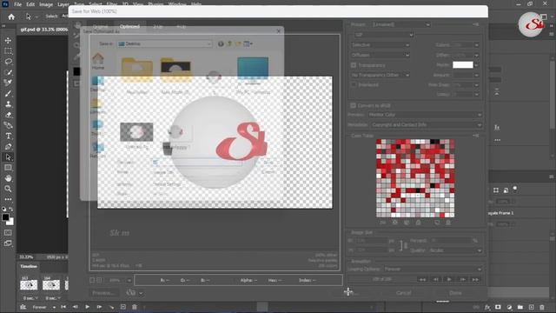
Task: Create new group folder in Layers panel
Action: [520, 307]
